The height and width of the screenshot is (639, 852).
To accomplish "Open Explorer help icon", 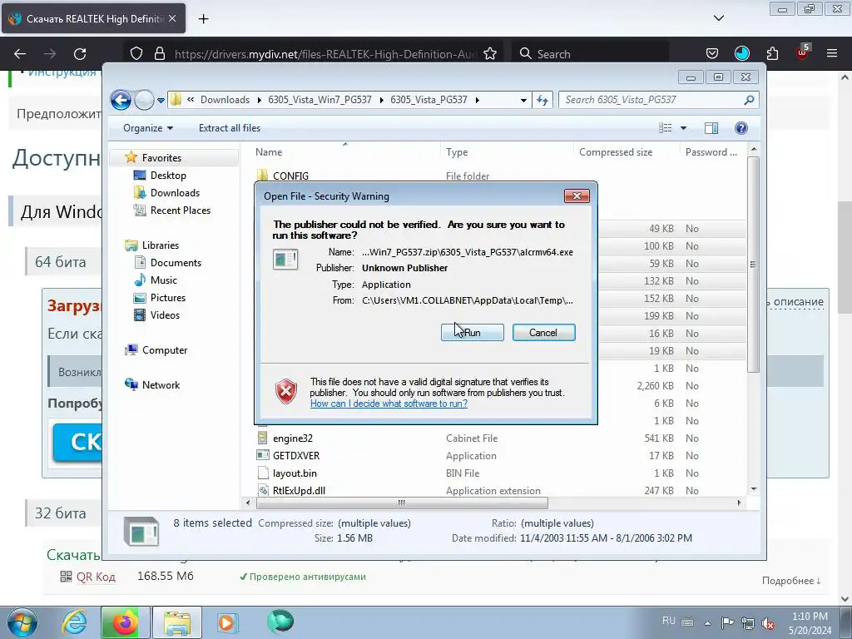I will [741, 128].
